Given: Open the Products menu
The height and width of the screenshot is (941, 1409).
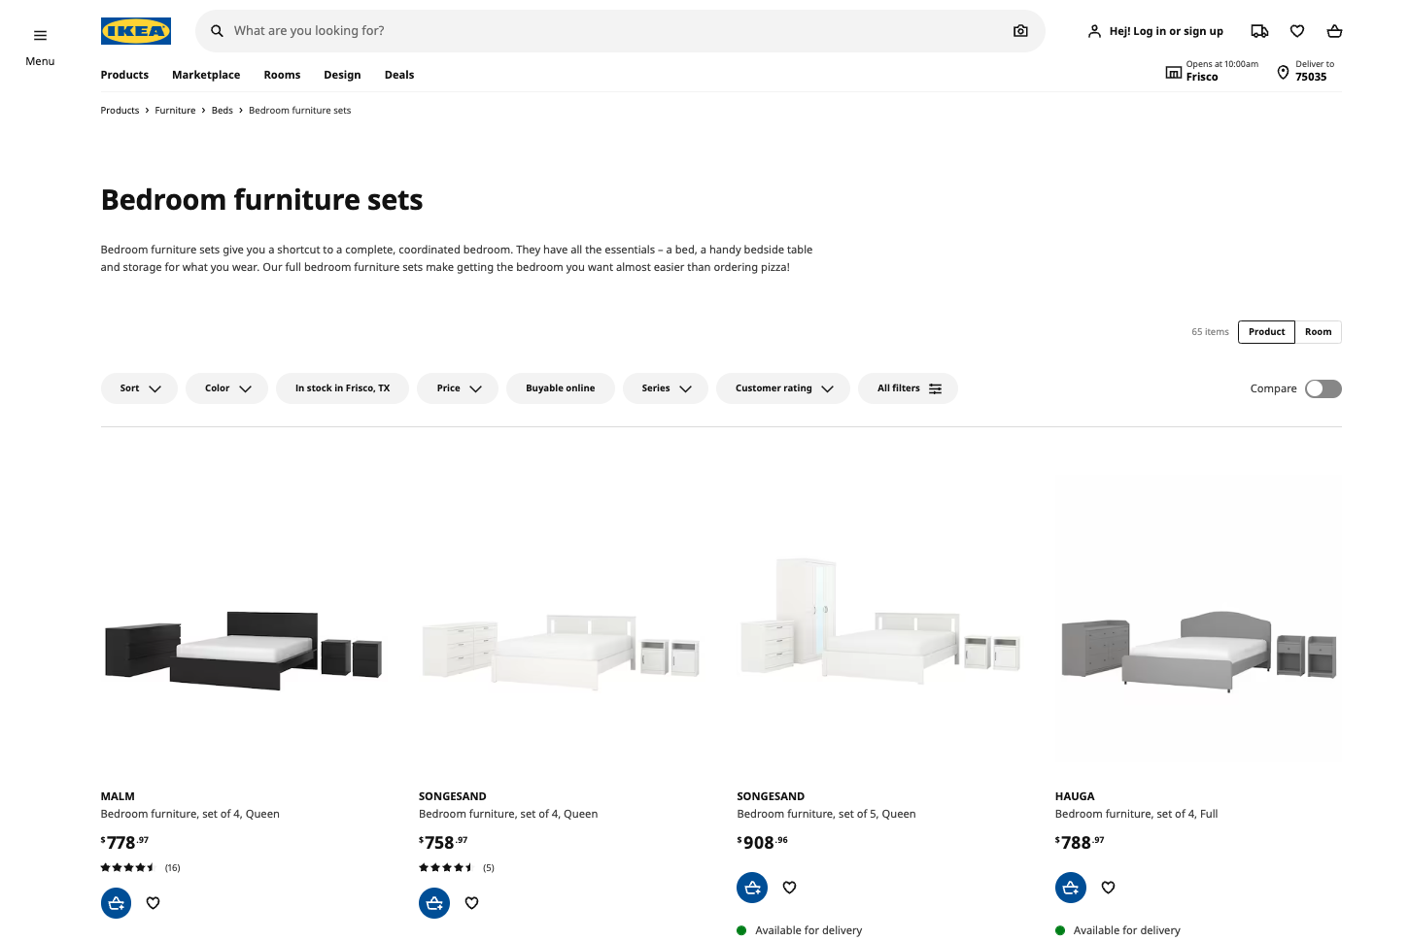Looking at the screenshot, I should pos(124,75).
